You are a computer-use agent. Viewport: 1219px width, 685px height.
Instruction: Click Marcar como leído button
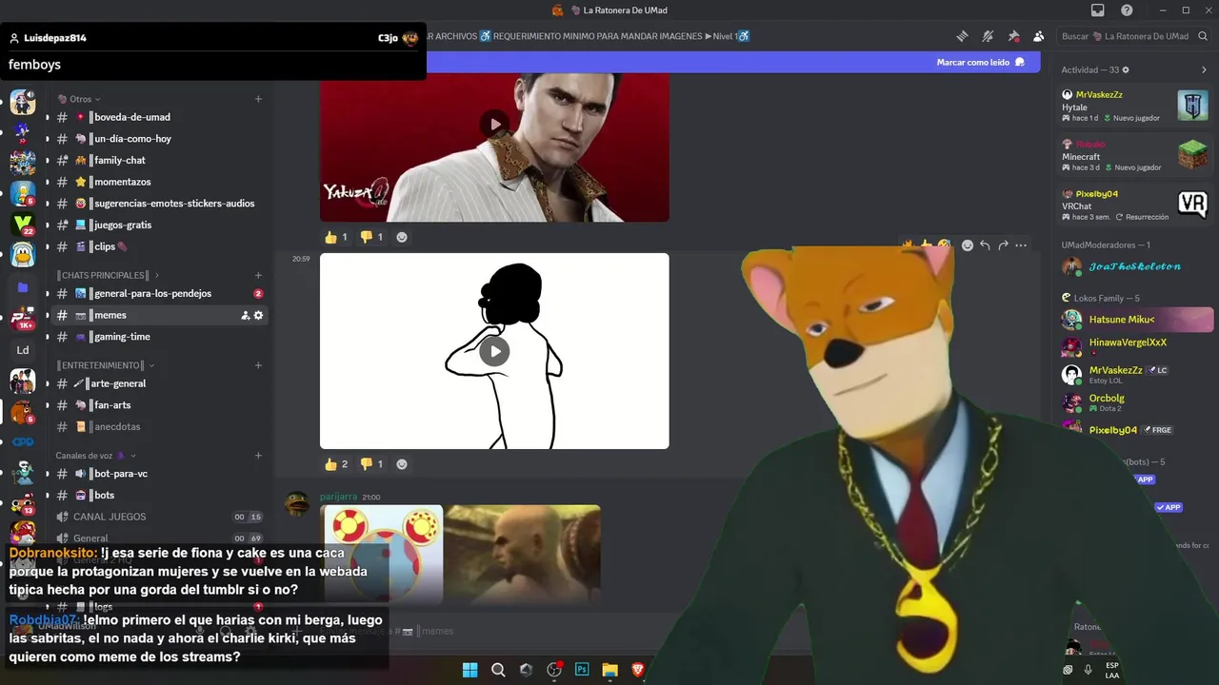[981, 62]
